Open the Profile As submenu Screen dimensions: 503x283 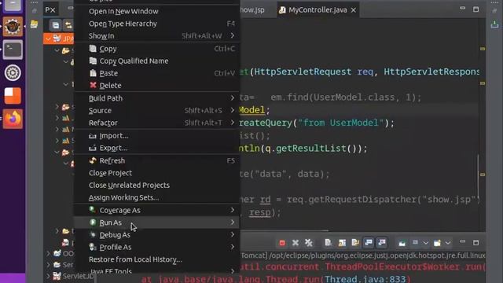point(157,247)
